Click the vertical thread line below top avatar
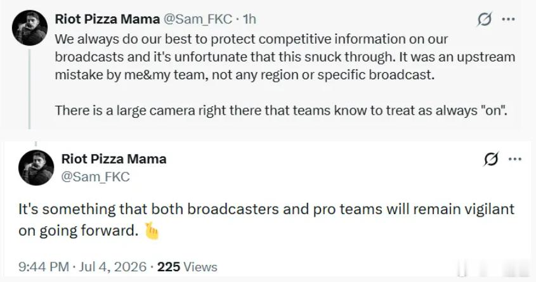This screenshot has width=536, height=282. tap(29, 89)
